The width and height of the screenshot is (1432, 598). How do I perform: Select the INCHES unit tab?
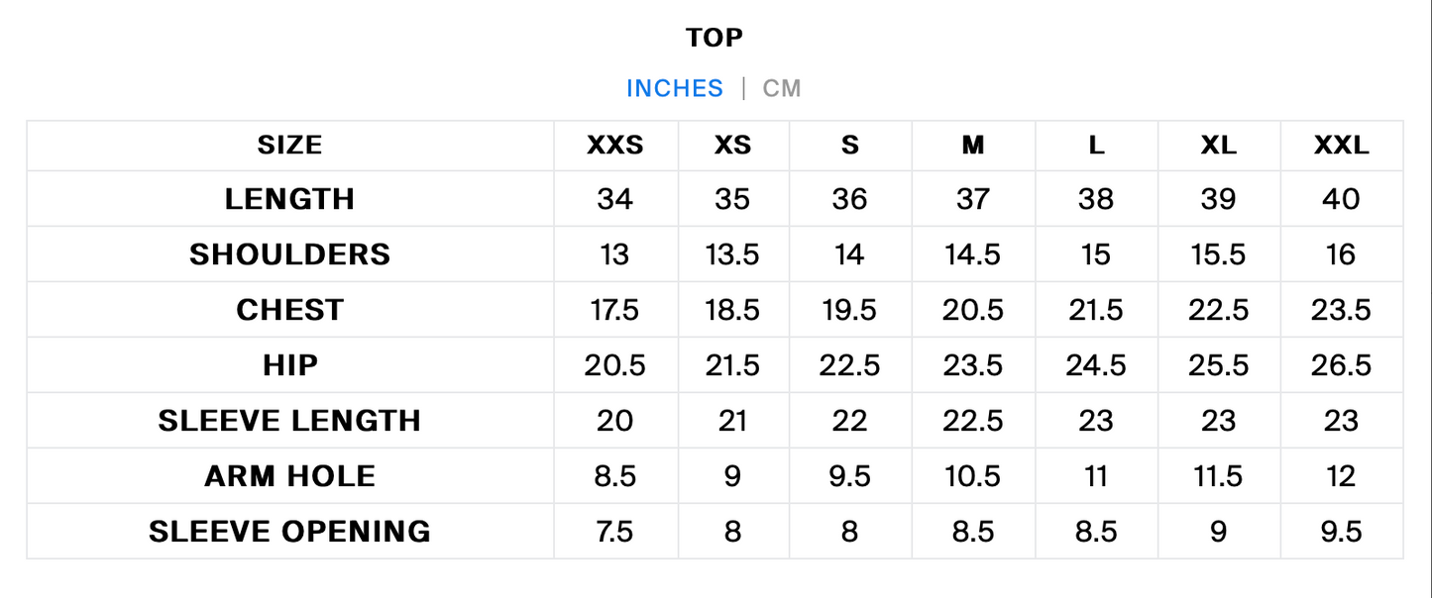675,88
